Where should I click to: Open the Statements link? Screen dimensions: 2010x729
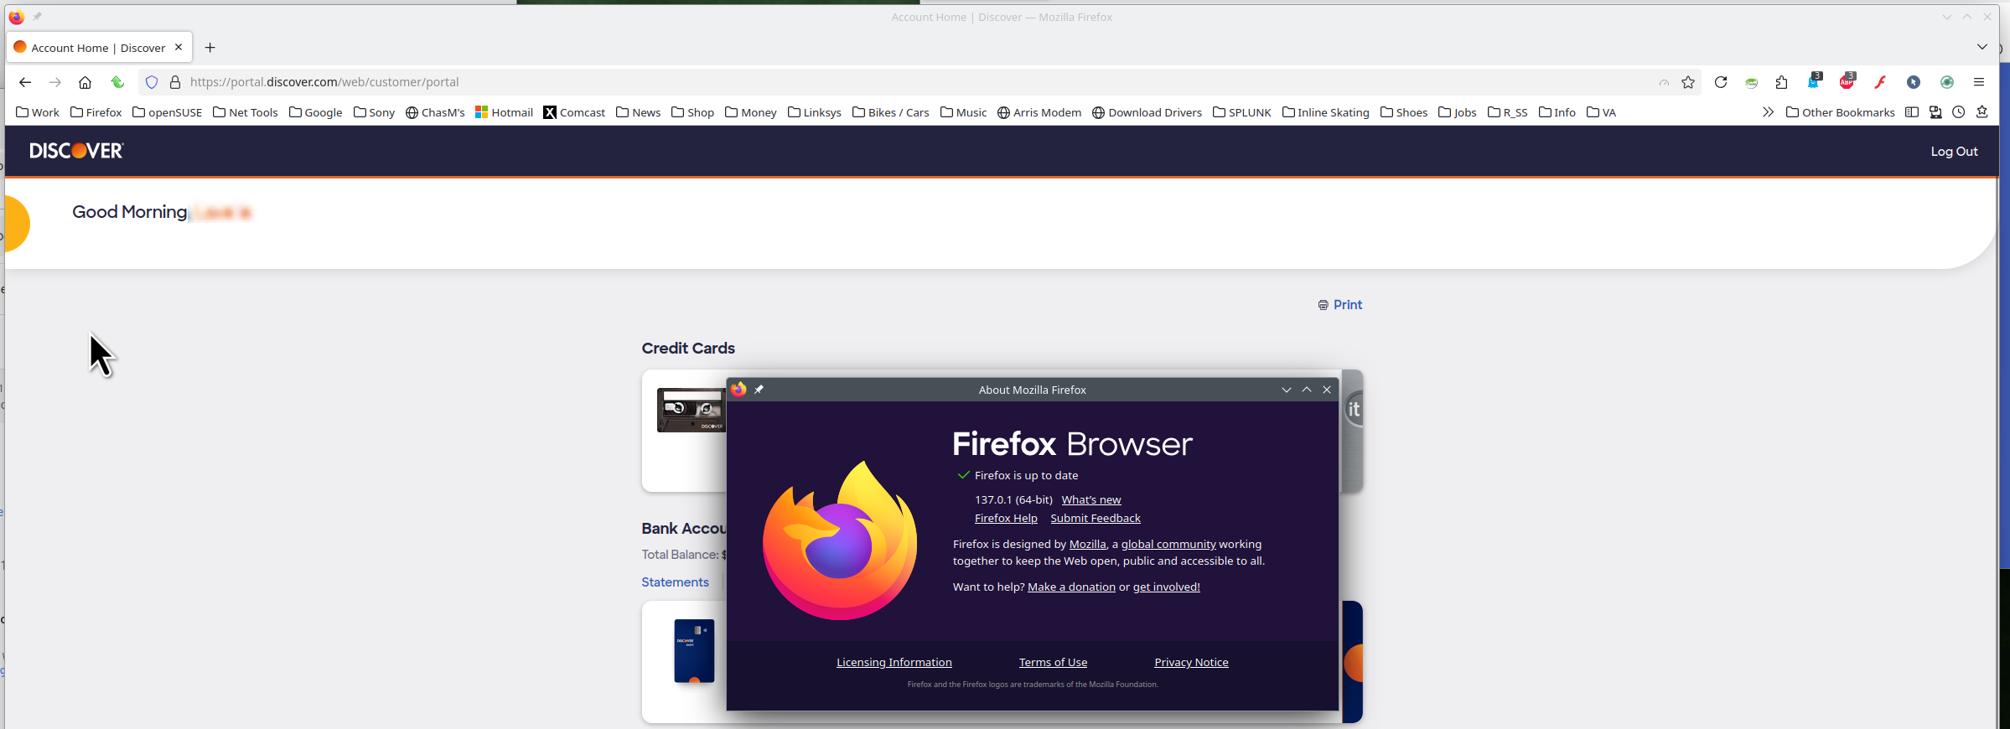(x=675, y=582)
